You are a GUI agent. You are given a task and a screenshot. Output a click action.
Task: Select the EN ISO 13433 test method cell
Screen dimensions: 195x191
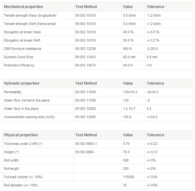(x=86, y=57)
